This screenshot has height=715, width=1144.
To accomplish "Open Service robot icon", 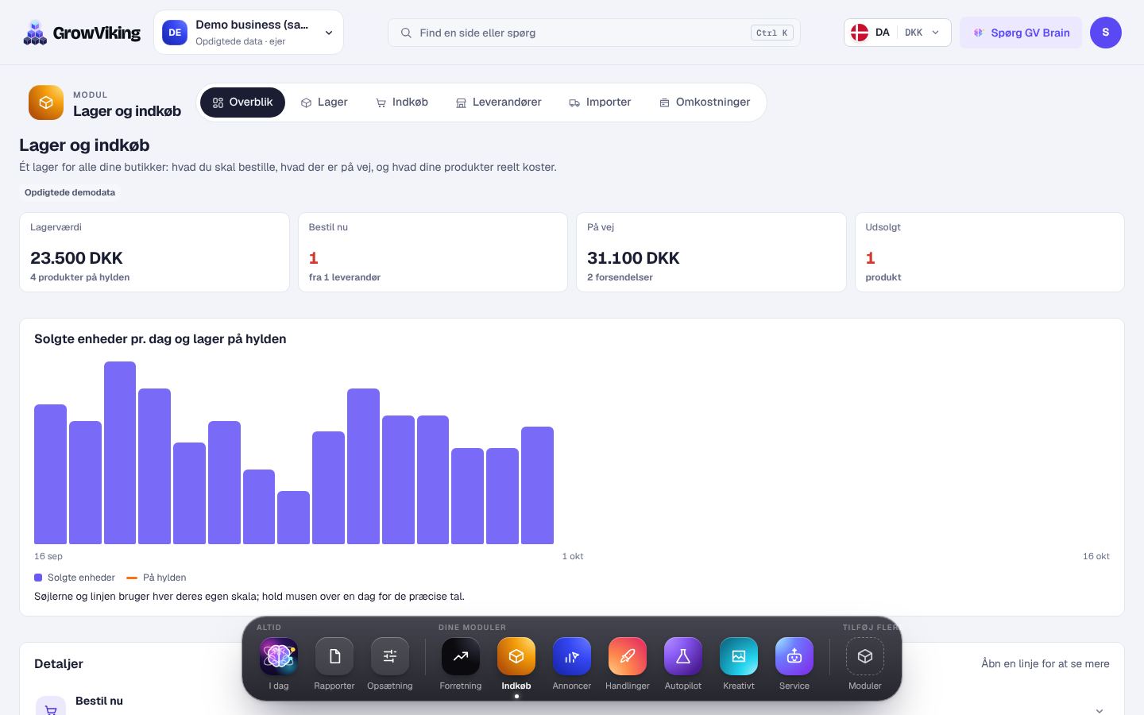I will [x=794, y=656].
